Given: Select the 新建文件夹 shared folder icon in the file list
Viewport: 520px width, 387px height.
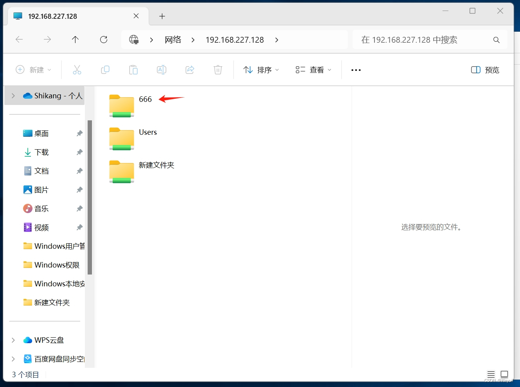Looking at the screenshot, I should pos(122,172).
